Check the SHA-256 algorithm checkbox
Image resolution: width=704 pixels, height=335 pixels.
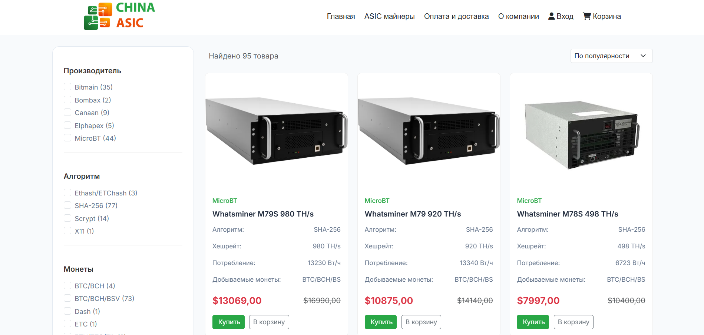(x=67, y=205)
